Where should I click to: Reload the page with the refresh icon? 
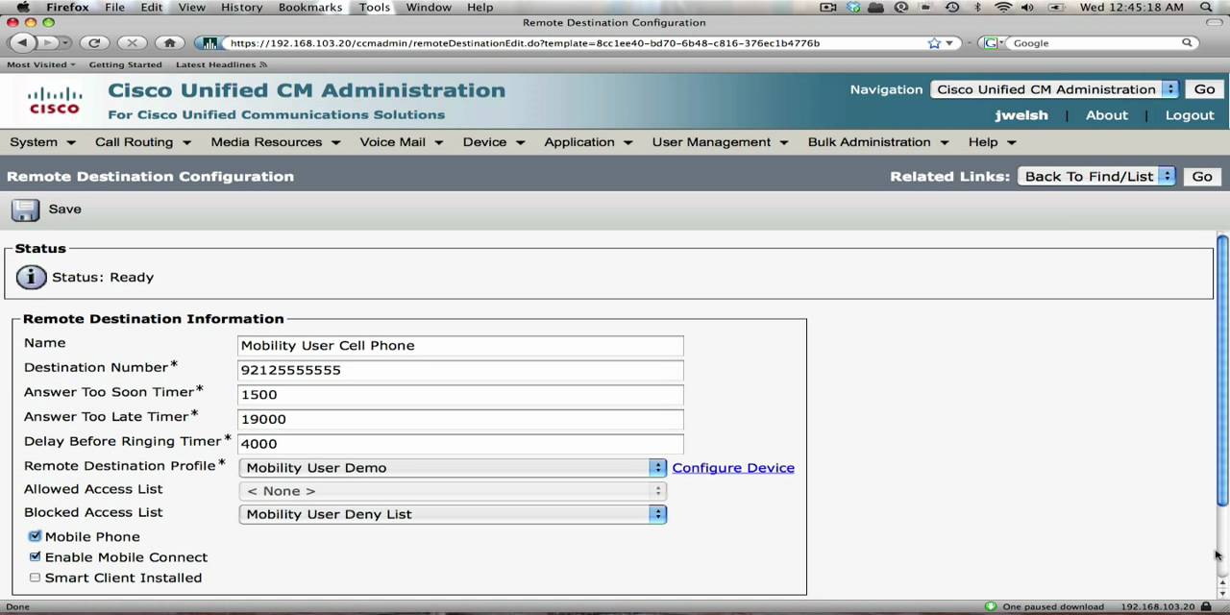(94, 42)
